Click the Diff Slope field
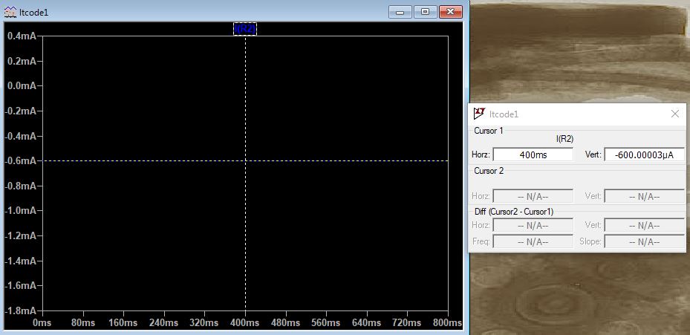 click(x=644, y=241)
